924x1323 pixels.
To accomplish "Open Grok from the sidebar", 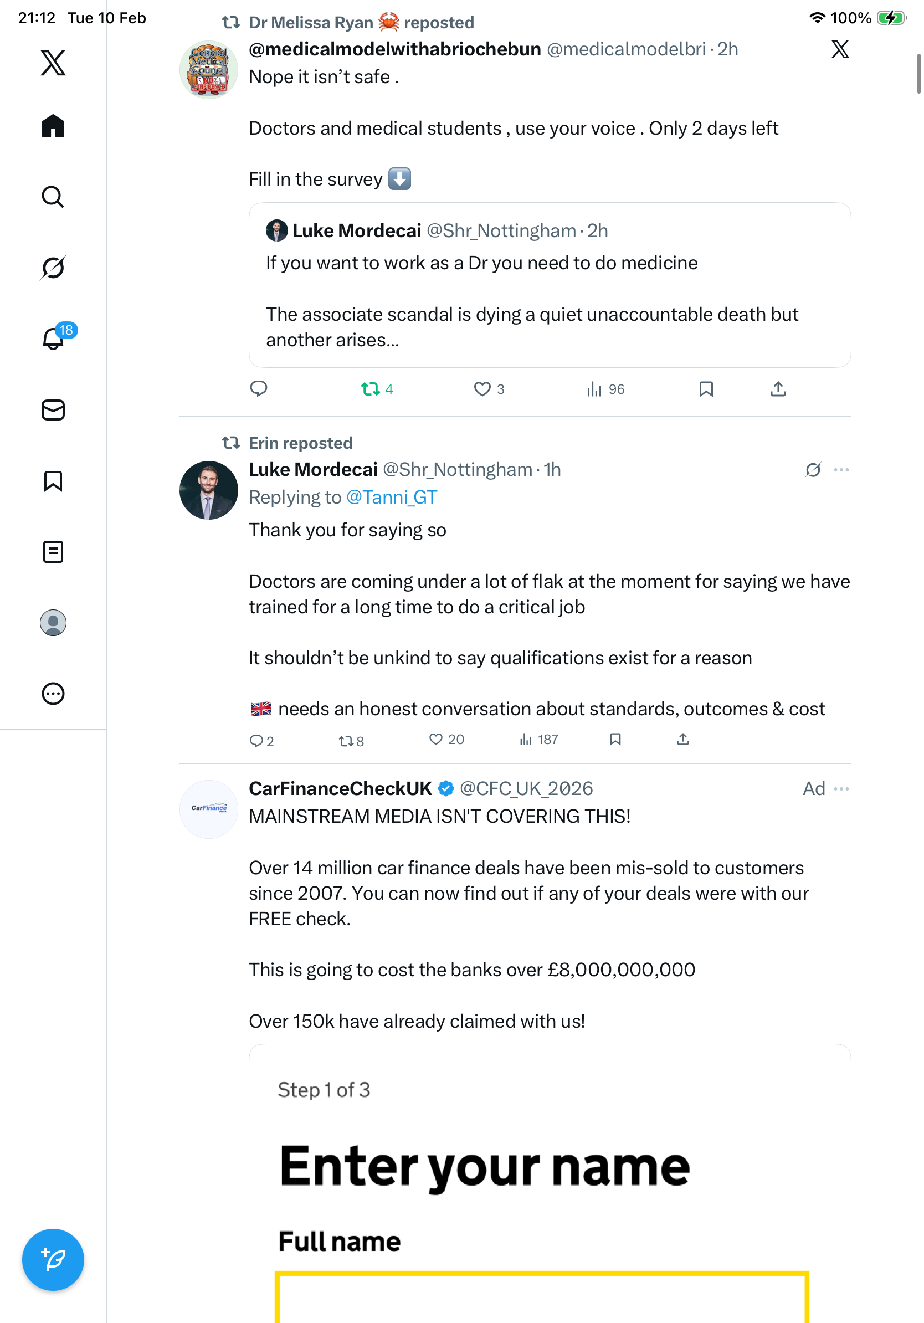I will 53,268.
